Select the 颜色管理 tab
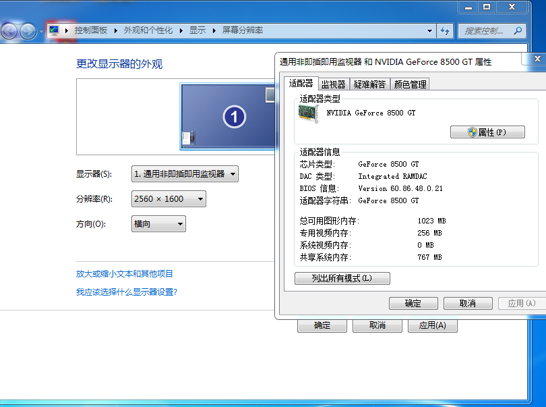The image size is (546, 407). click(410, 84)
